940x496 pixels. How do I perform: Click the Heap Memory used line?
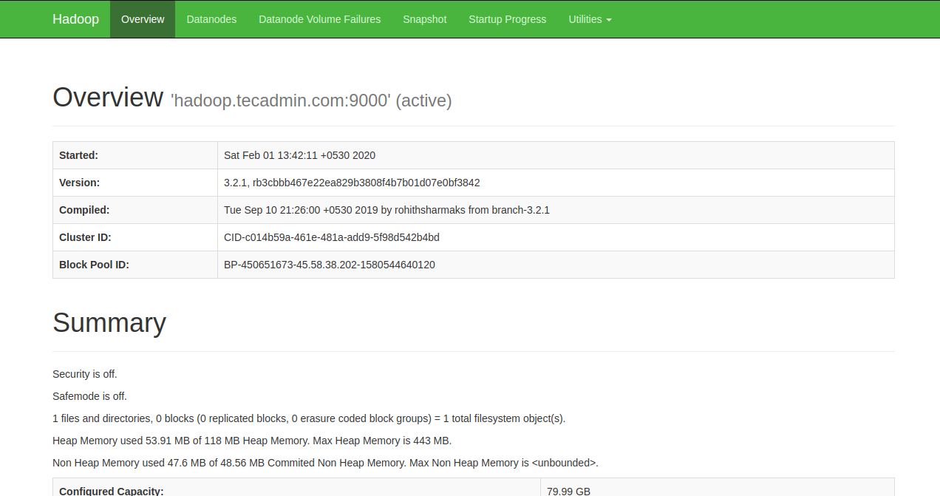[252, 441]
